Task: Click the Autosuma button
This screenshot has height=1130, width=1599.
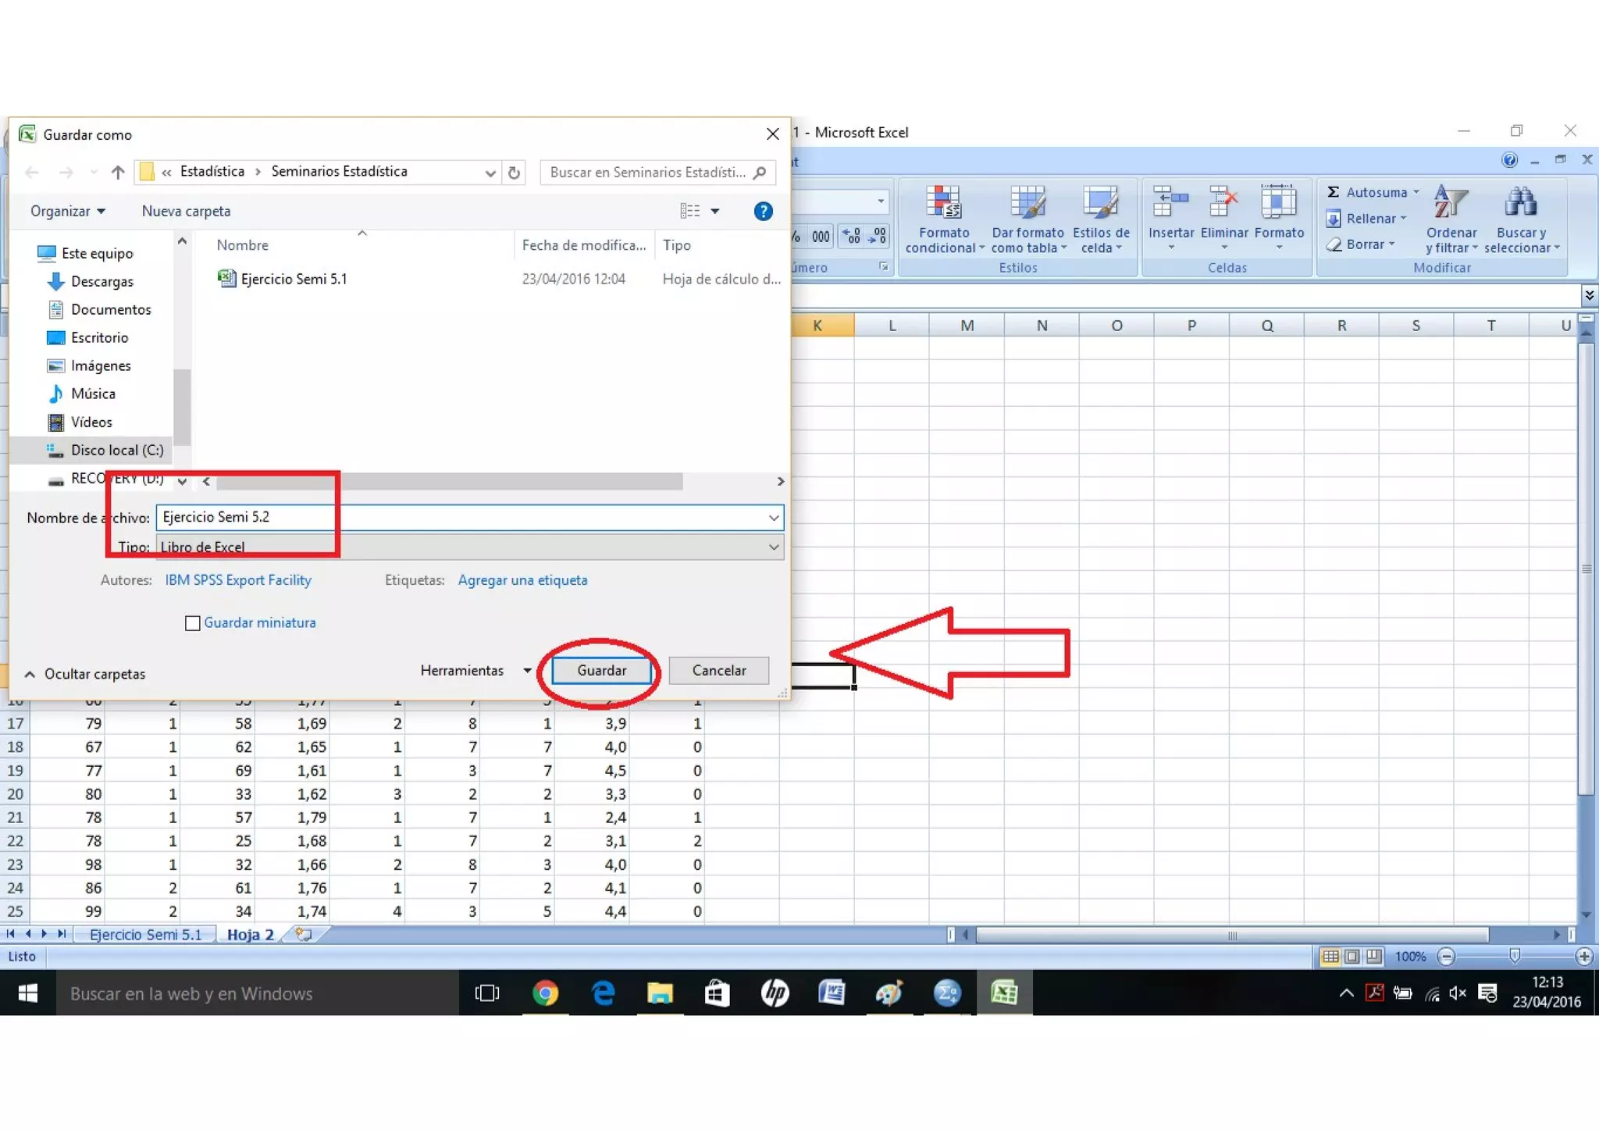Action: coord(1373,192)
